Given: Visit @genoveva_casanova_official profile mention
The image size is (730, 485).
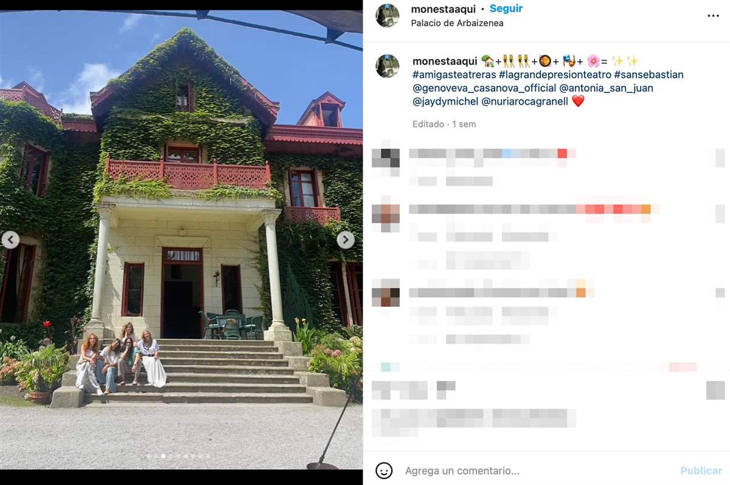Looking at the screenshot, I should point(484,88).
